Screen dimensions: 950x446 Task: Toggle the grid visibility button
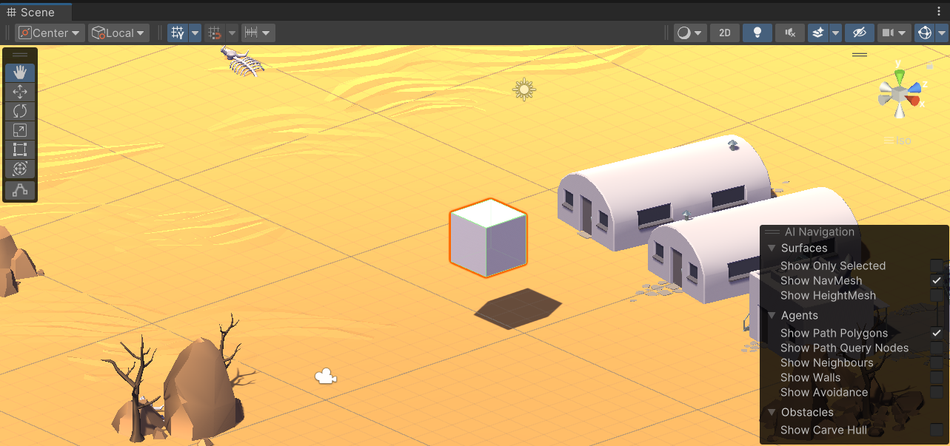(x=178, y=33)
